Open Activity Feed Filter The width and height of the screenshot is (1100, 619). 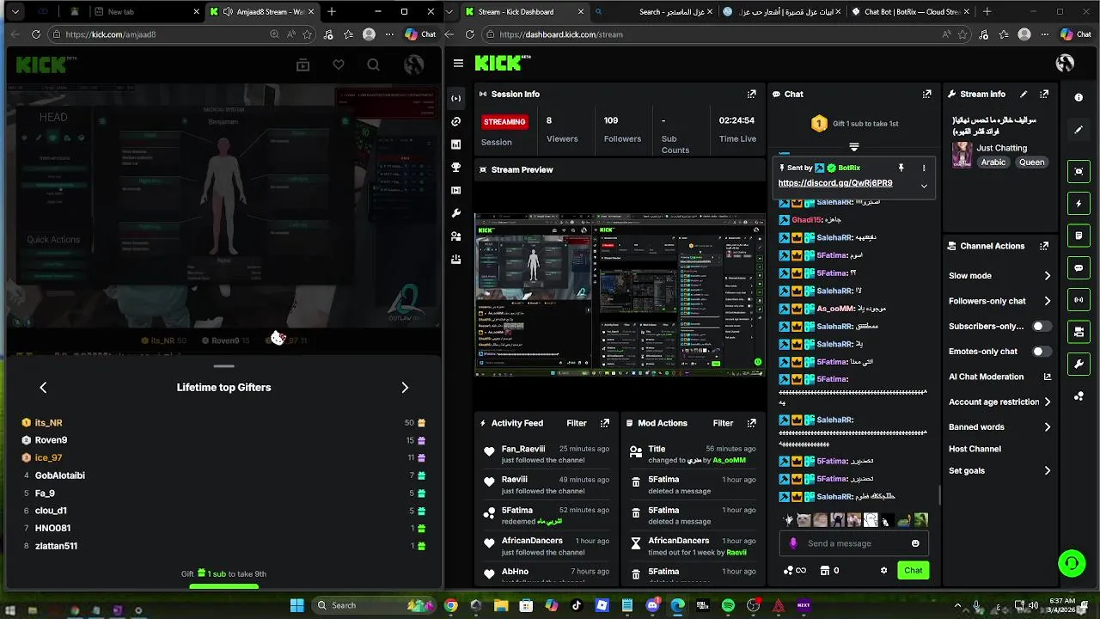pos(577,423)
